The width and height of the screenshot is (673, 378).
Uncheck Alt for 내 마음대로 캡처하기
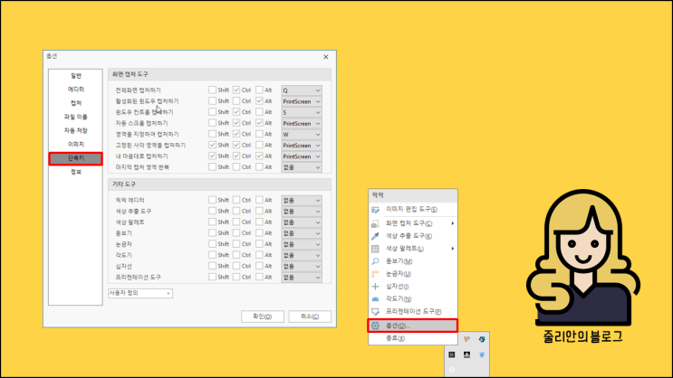259,156
